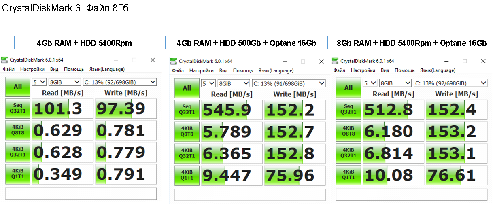The height and width of the screenshot is (204, 493).
Task: Open Язык(Language) menu in right window
Action: pos(438,70)
